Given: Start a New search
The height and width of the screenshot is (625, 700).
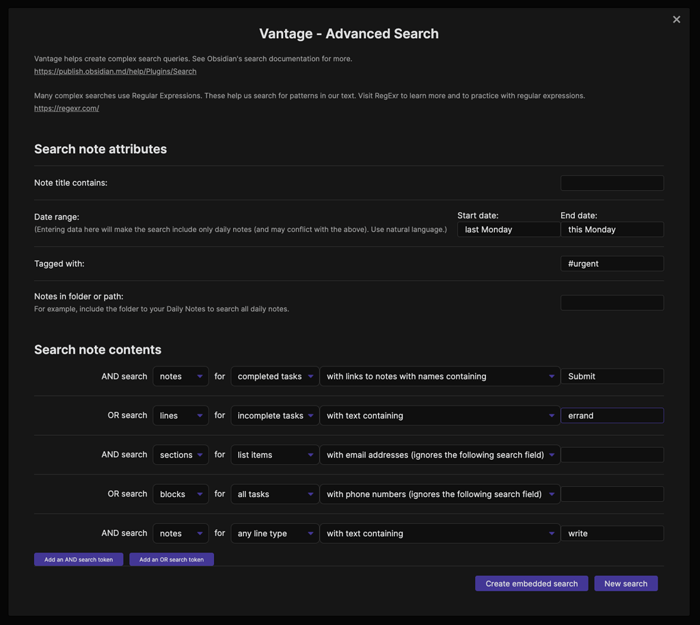Looking at the screenshot, I should [x=625, y=583].
